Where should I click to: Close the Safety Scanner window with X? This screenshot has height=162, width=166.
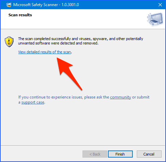[x=160, y=5]
